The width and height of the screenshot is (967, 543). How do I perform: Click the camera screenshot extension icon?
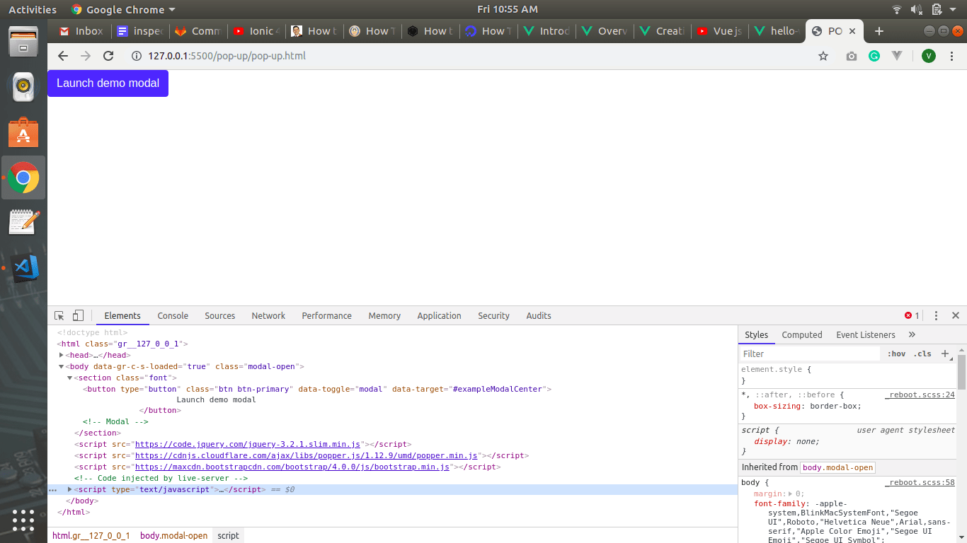851,56
